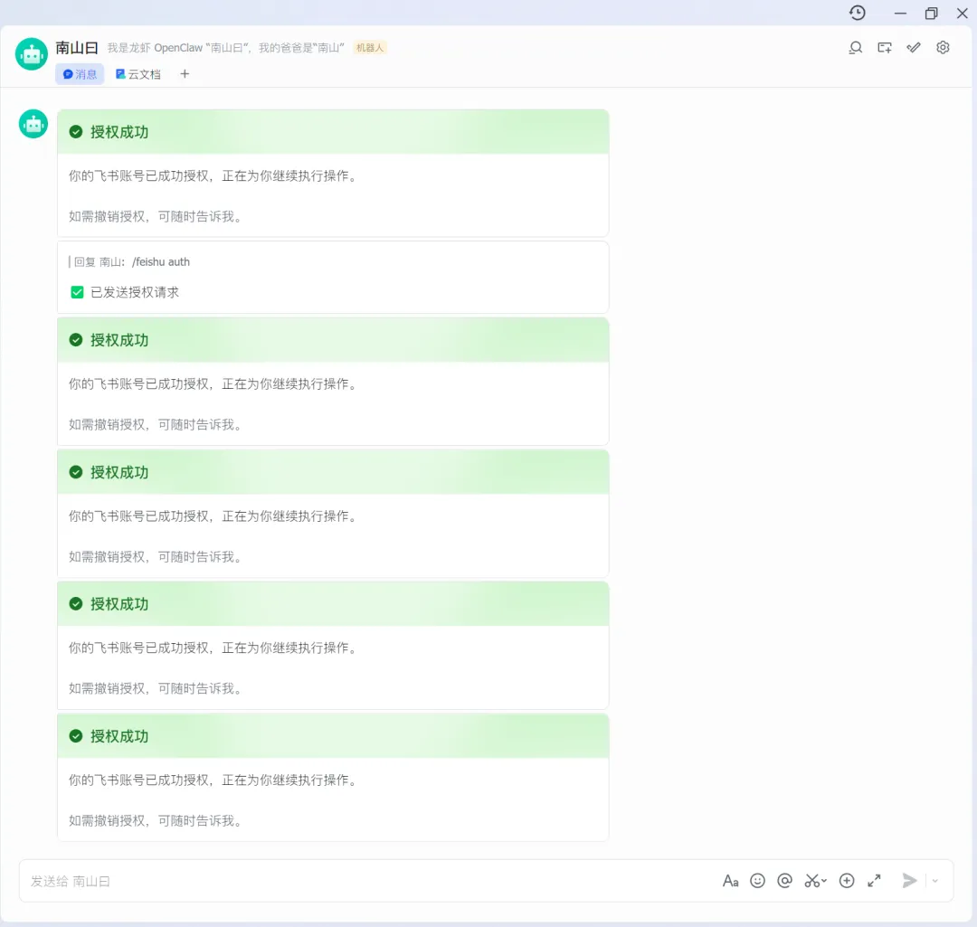Expand the message input editor

[x=874, y=881]
